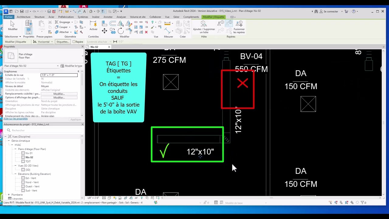Close the Niv 02 view tab
The image size is (389, 219).
tap(109, 47)
